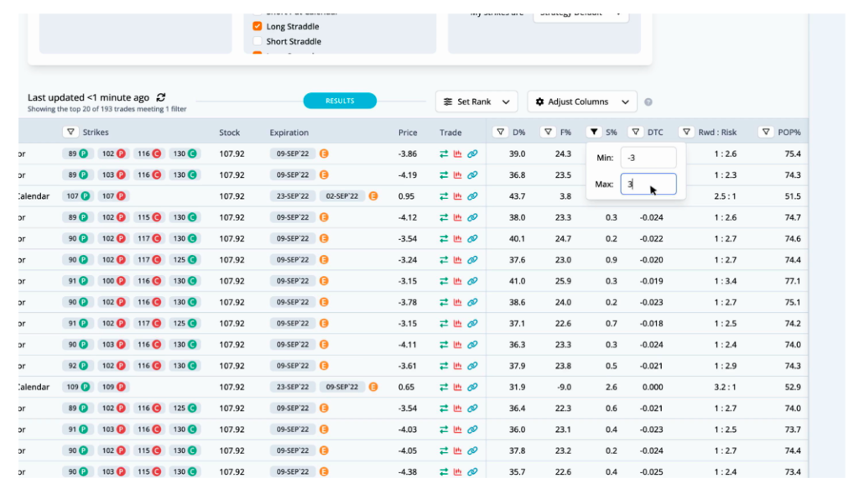Viewport: 859px width, 494px height.
Task: Focus the Max field of the S% filter
Action: 648,184
